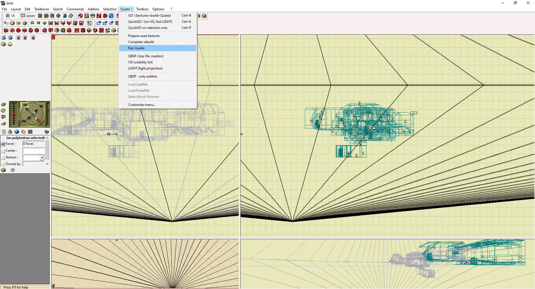Click the two small spheres icon

6,23
